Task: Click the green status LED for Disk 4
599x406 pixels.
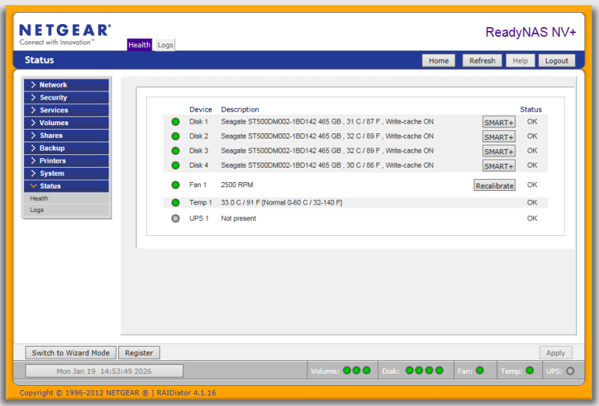Action: [x=175, y=165]
